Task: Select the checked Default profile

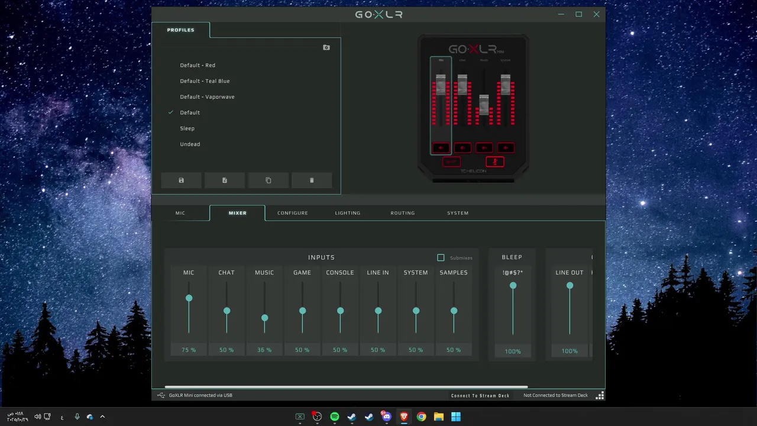Action: point(190,112)
